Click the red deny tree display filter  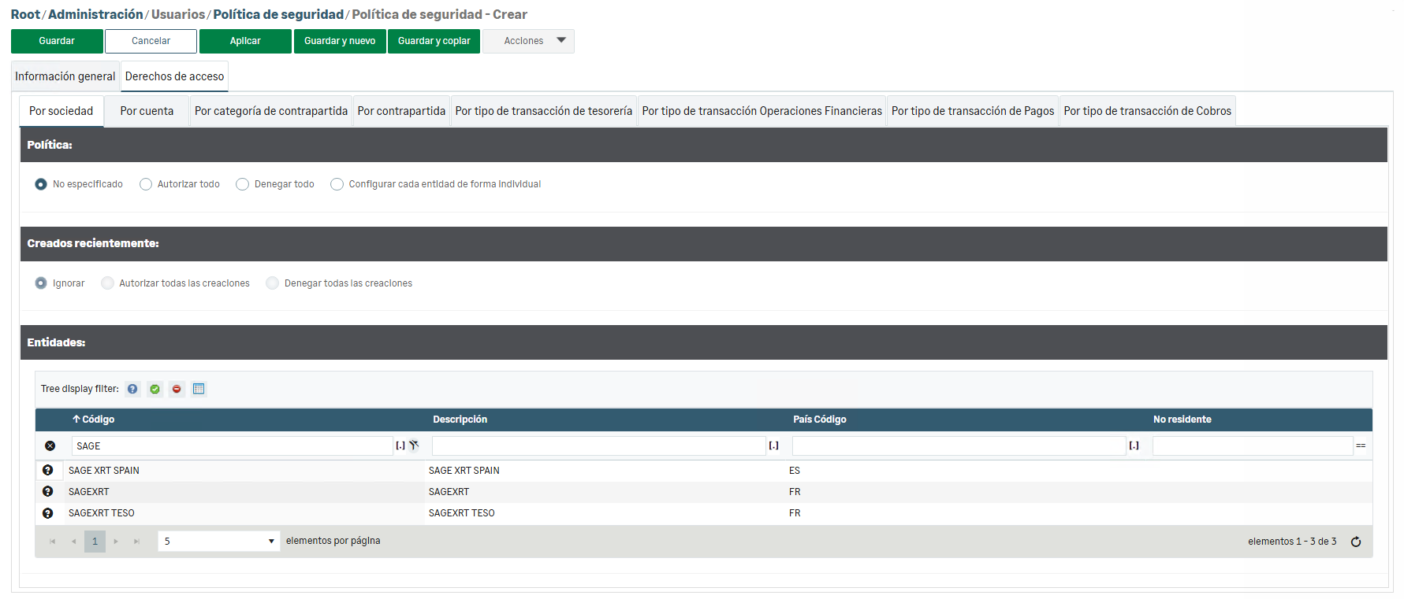[x=177, y=389]
